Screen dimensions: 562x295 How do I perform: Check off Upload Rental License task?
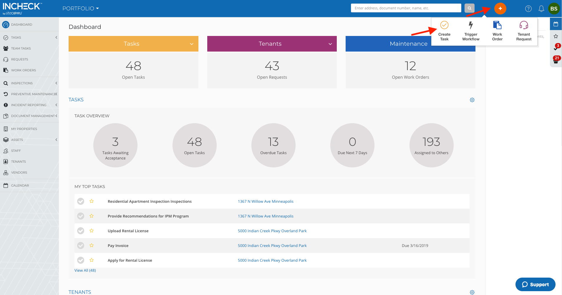point(81,231)
